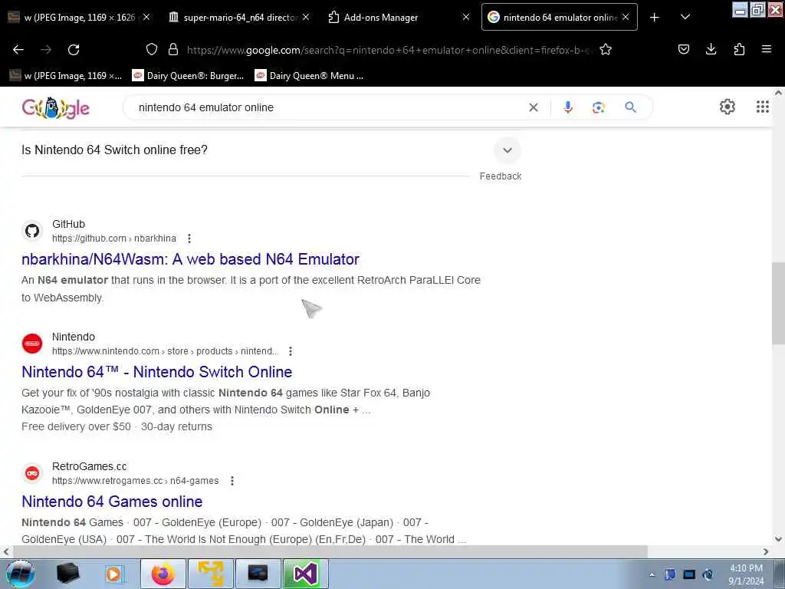The width and height of the screenshot is (785, 589).
Task: Open the Downloads arrow icon
Action: 711,49
